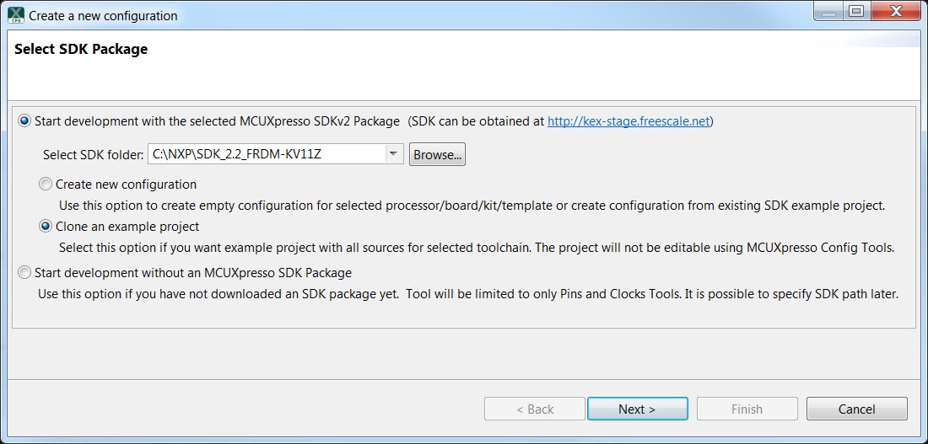The image size is (928, 444).
Task: Click the Create a new configuration title text
Action: (103, 15)
